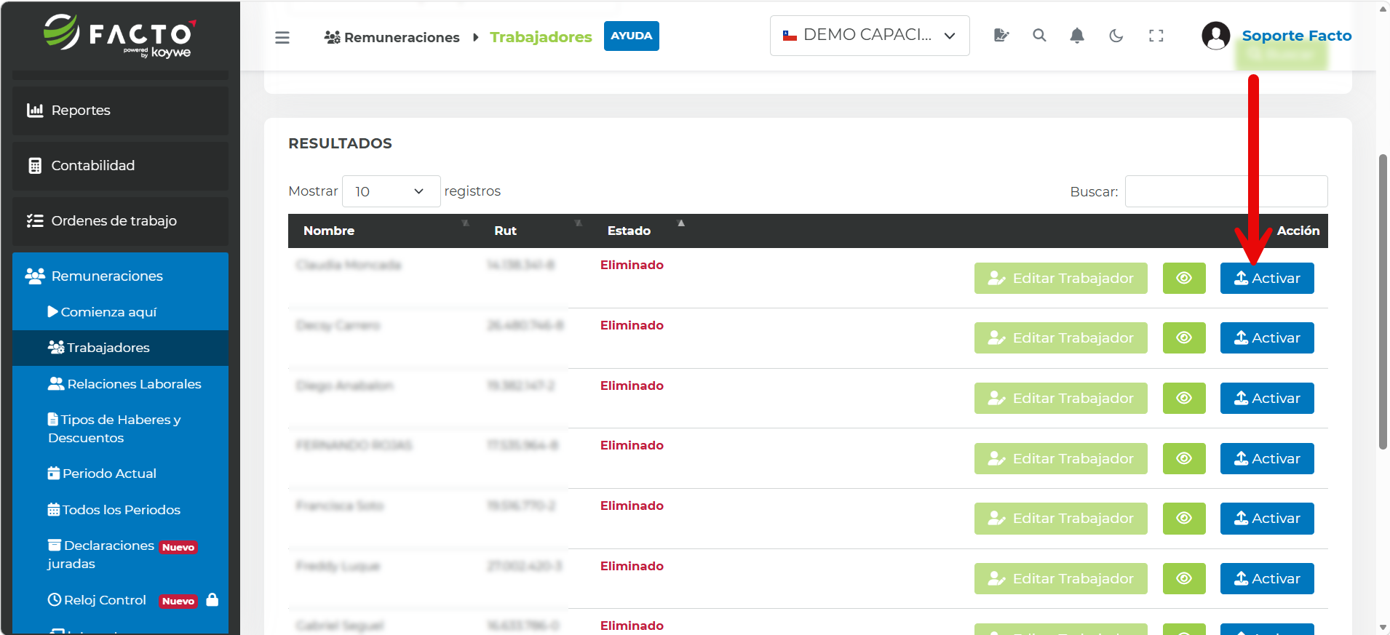Click the Trabajadores breadcrumb title

tap(541, 37)
